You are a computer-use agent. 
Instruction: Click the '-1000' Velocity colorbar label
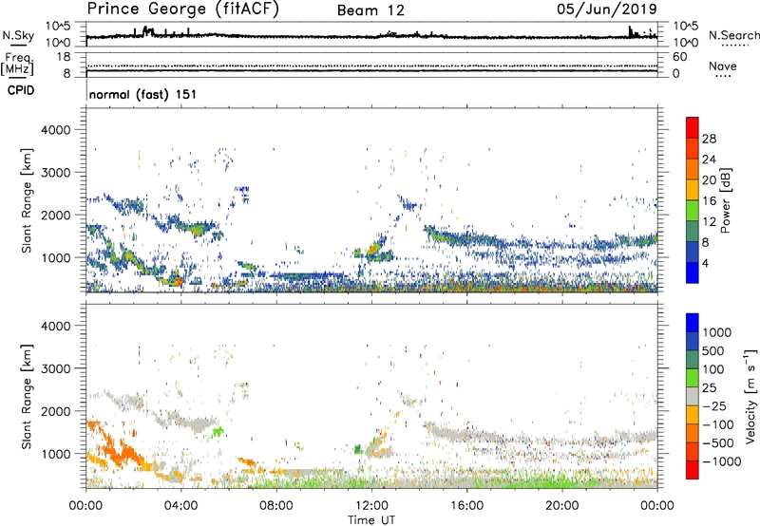722,461
